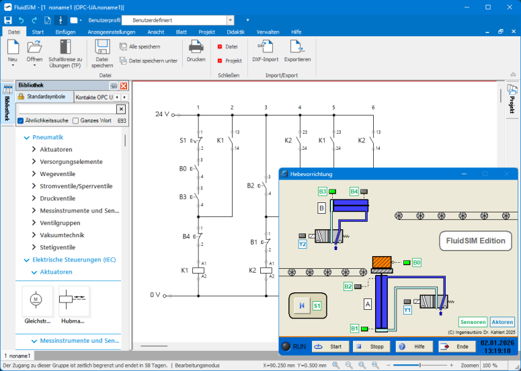
Task: Enable the Ganzes Wort checkbox
Action: [x=76, y=121]
